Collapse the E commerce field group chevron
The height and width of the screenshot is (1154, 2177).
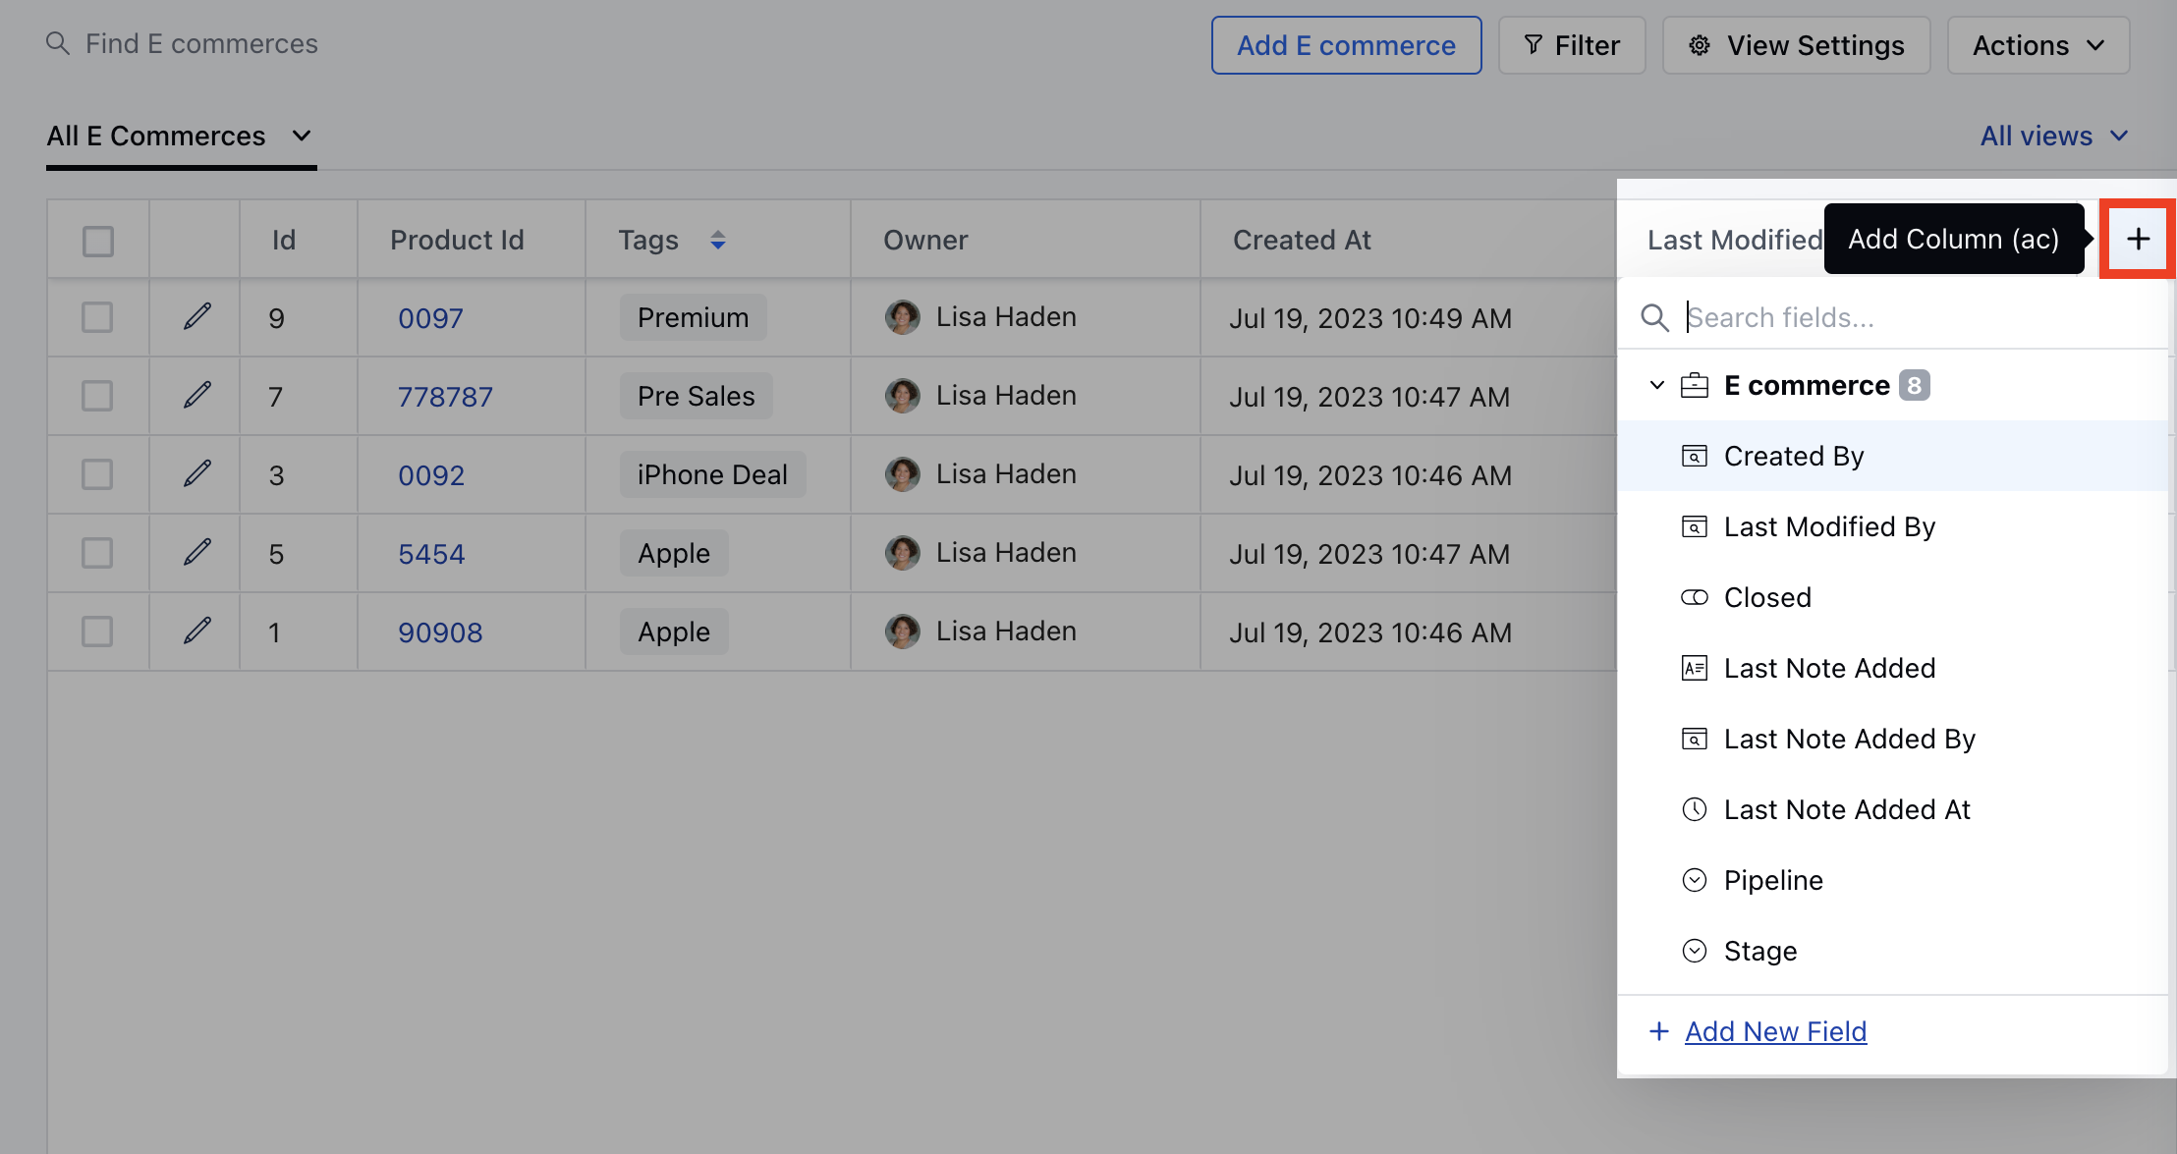click(1656, 385)
